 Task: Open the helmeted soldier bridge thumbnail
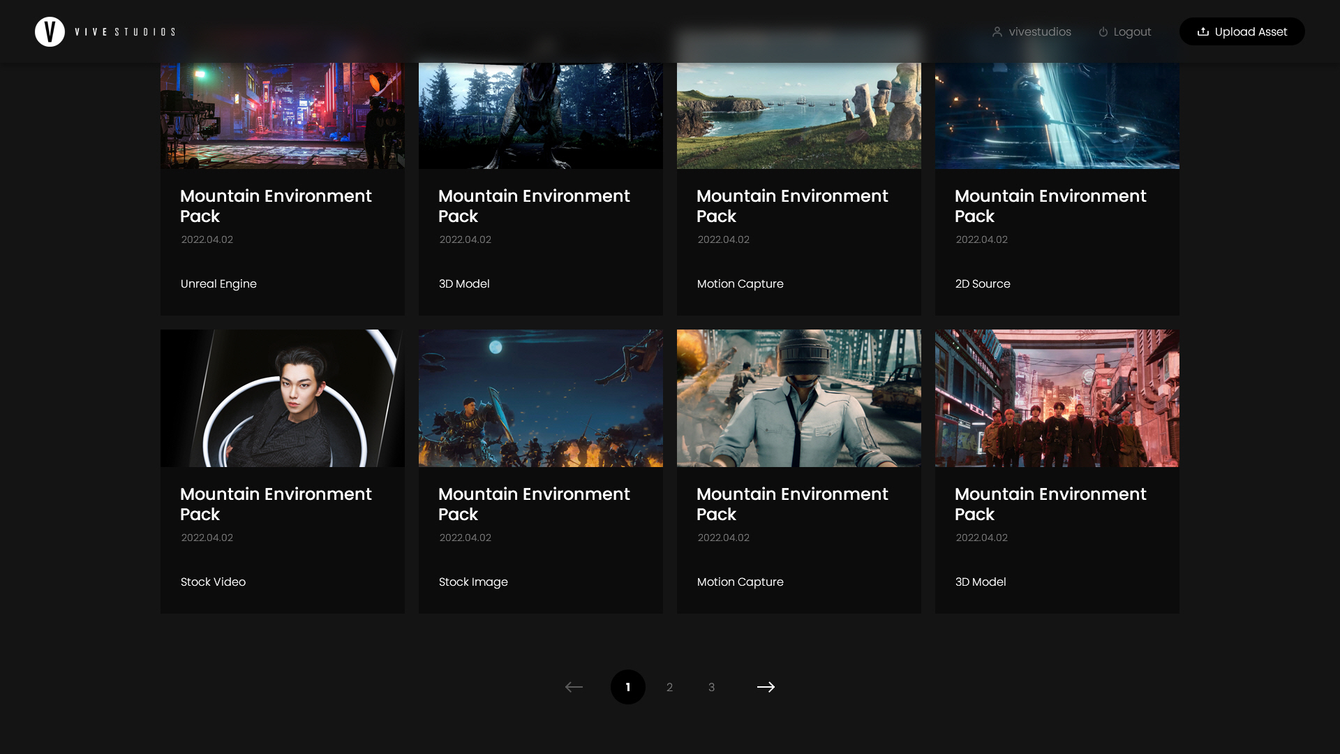pos(798,398)
